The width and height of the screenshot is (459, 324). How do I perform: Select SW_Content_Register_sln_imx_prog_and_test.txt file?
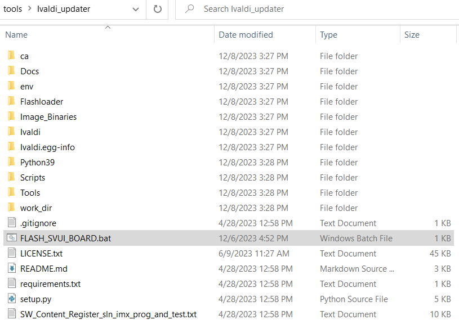(108, 314)
